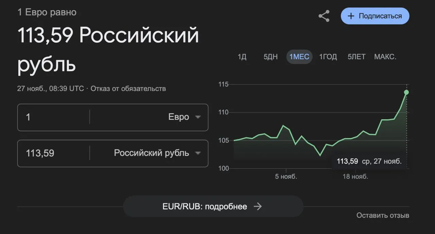Click the ruble amount field 113,59
Screen dimensions: 435x234
coord(54,153)
